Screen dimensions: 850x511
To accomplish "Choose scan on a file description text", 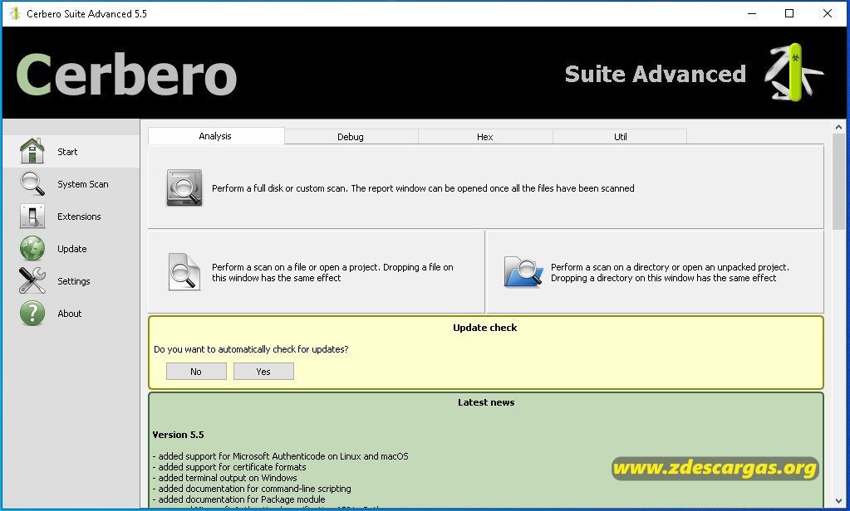I will point(332,272).
